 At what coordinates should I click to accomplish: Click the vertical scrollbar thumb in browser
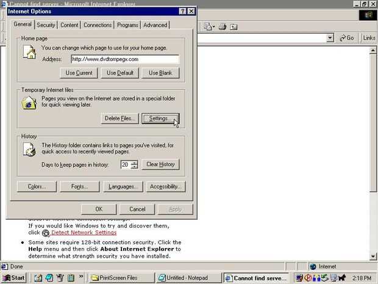pos(373,123)
